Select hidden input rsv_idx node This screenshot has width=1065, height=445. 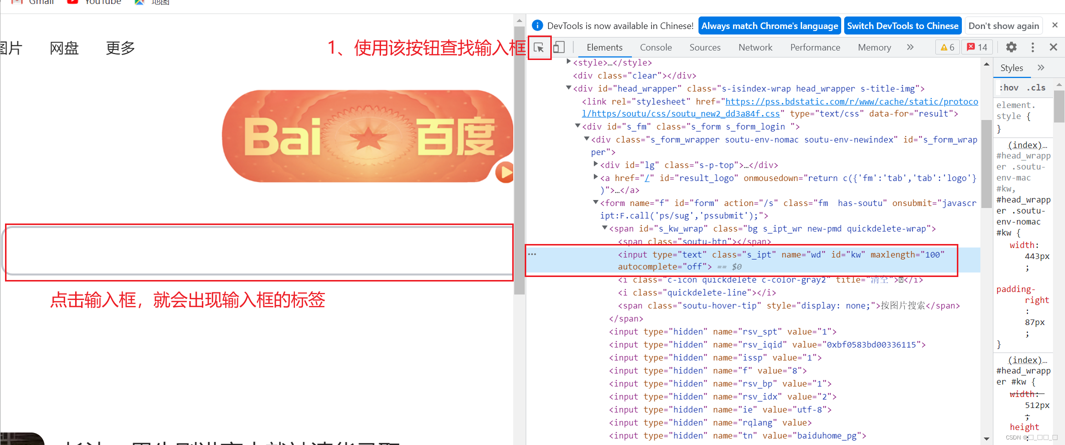[723, 396]
